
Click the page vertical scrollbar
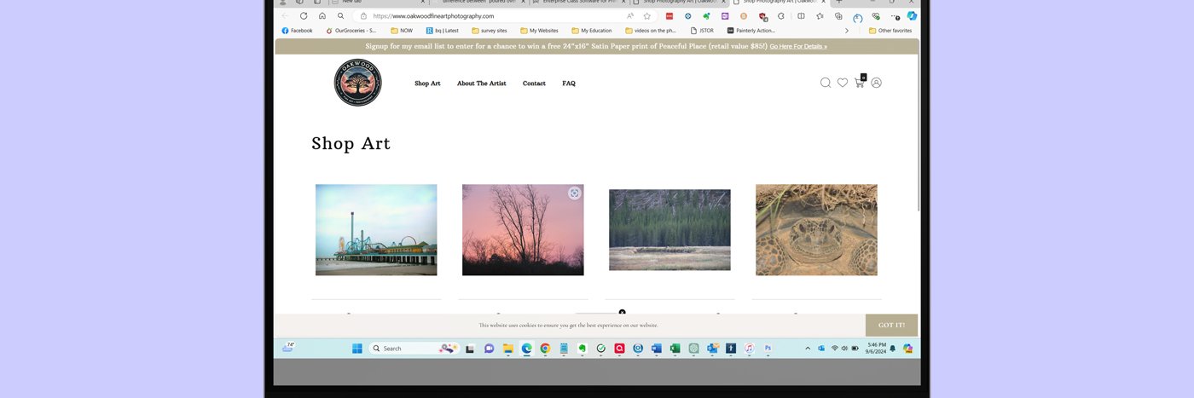[x=918, y=135]
